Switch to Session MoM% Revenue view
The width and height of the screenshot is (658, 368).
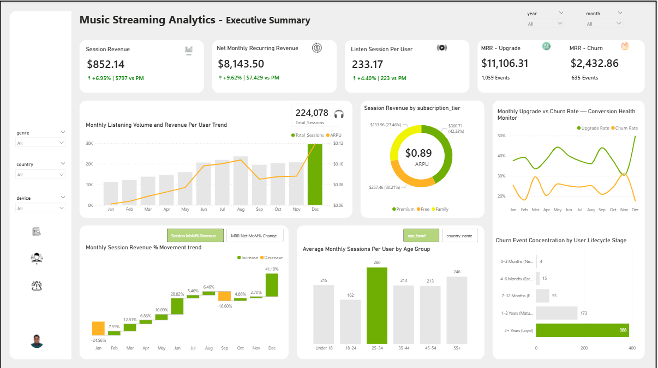(195, 236)
